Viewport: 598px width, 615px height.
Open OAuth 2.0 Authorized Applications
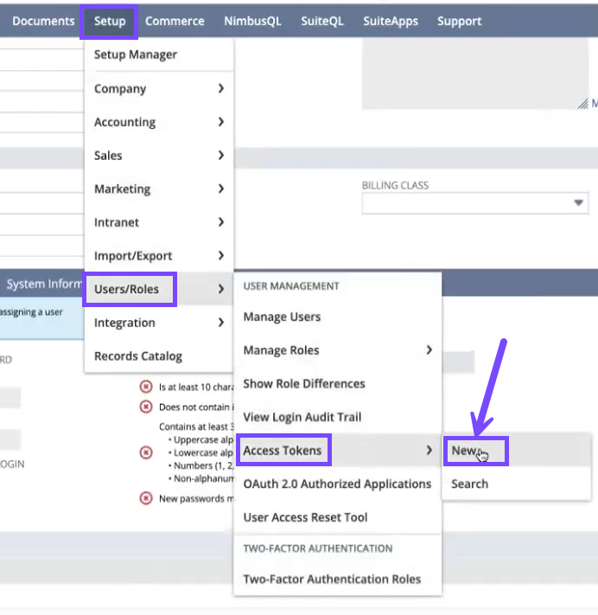coord(337,484)
